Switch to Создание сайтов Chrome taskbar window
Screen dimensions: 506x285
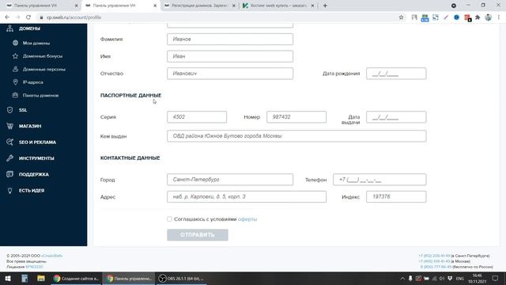pyautogui.click(x=76, y=278)
